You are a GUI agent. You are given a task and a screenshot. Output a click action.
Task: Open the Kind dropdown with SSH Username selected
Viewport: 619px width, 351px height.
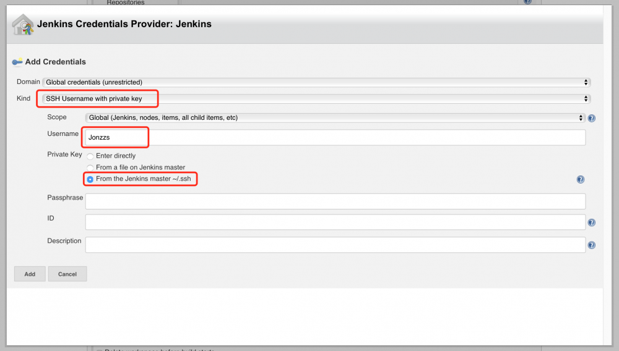[316, 99]
